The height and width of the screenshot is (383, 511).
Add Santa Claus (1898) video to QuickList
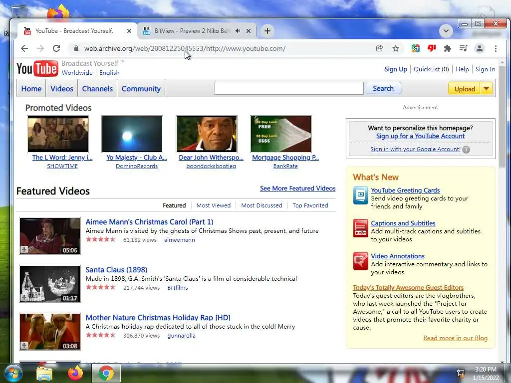coord(24,298)
